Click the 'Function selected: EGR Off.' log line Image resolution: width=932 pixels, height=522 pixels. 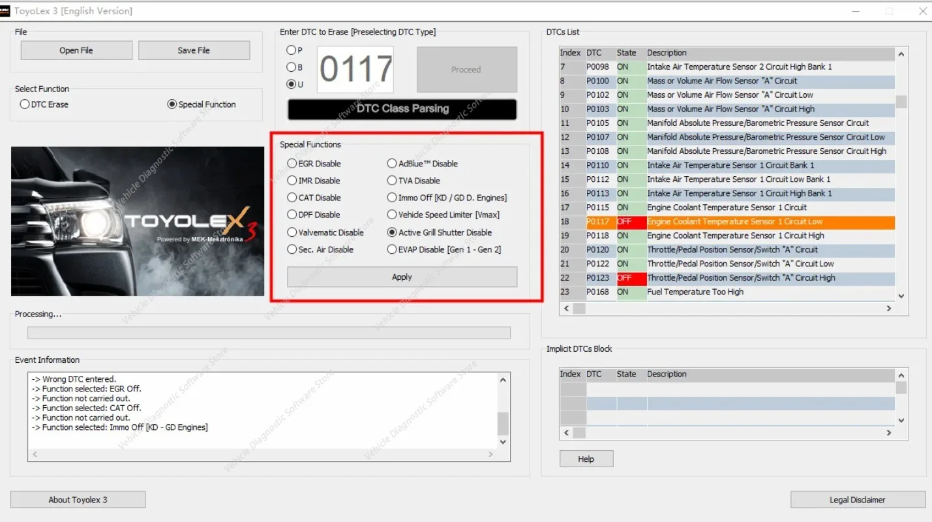pos(86,389)
